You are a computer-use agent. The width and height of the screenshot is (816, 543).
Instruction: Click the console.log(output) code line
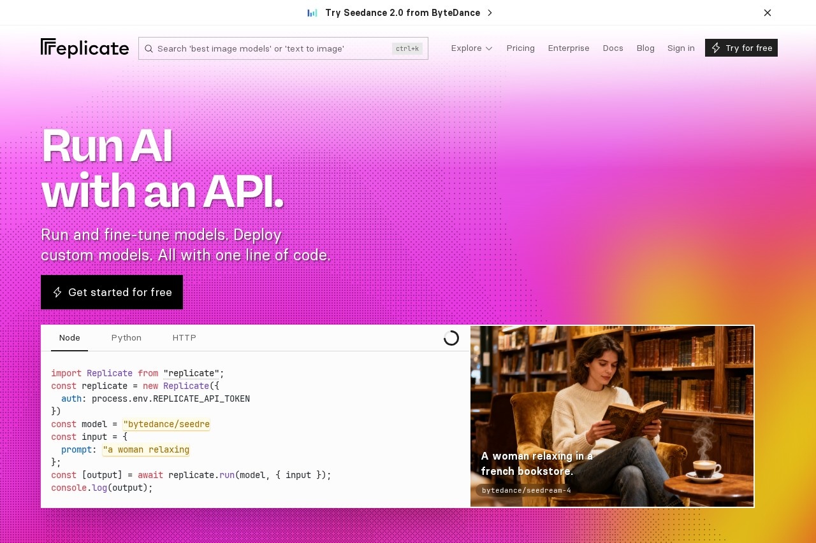(102, 488)
